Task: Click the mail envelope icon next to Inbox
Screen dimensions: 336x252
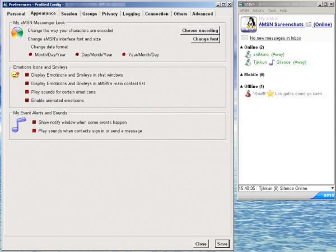Action: pos(244,38)
